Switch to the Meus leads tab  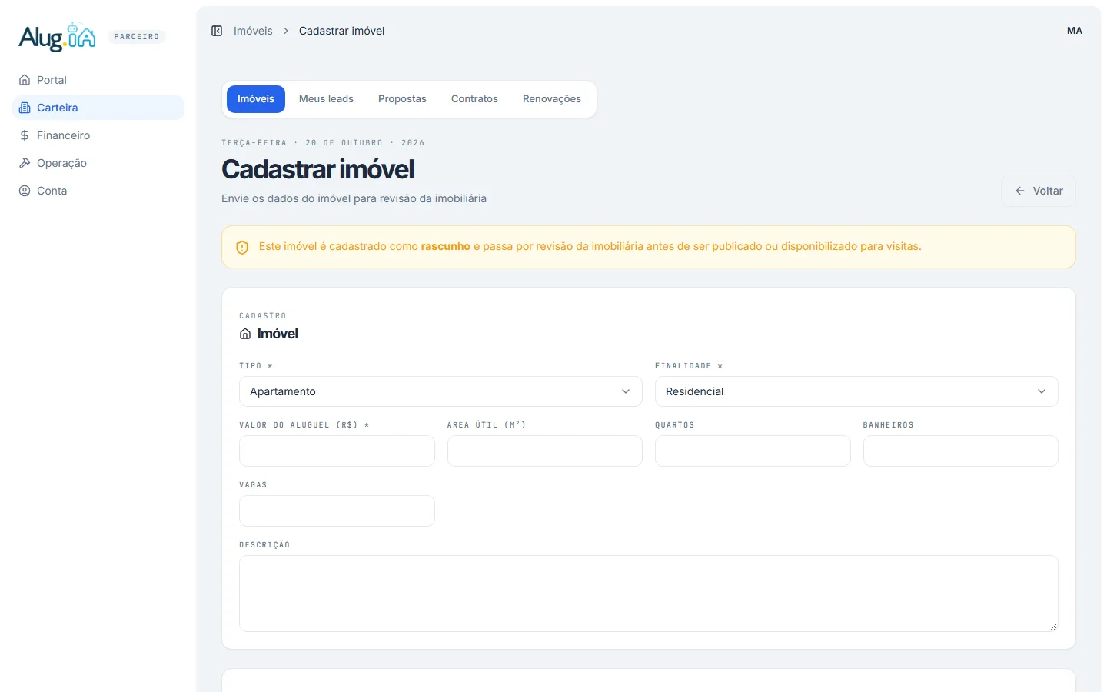326,99
